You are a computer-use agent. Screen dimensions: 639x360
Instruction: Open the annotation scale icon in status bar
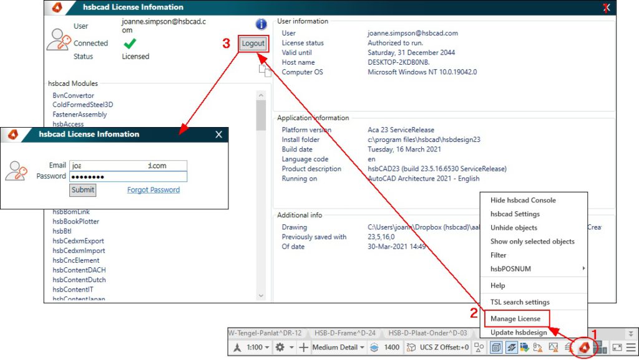click(x=238, y=348)
